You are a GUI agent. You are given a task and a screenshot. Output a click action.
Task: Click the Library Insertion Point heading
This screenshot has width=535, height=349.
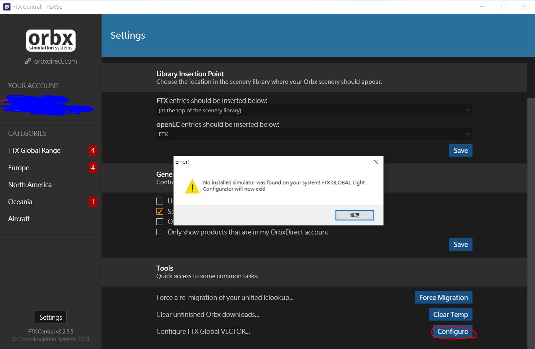coord(190,74)
